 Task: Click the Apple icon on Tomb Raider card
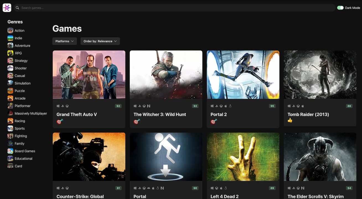coord(302,106)
